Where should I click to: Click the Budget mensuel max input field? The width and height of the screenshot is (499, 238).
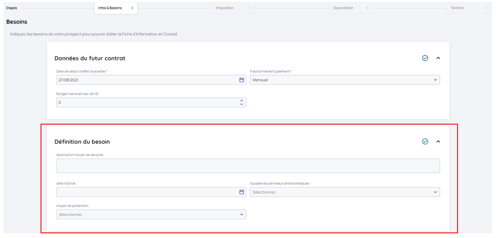(x=145, y=102)
